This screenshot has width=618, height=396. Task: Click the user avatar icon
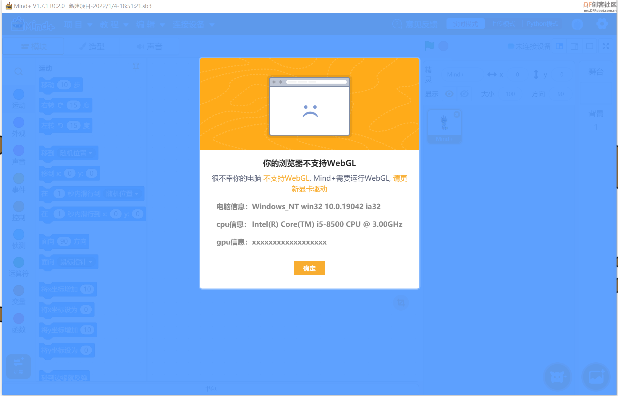577,24
